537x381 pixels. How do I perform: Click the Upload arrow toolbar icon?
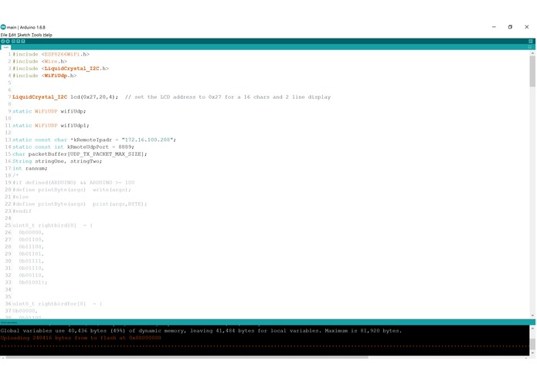tap(8, 41)
